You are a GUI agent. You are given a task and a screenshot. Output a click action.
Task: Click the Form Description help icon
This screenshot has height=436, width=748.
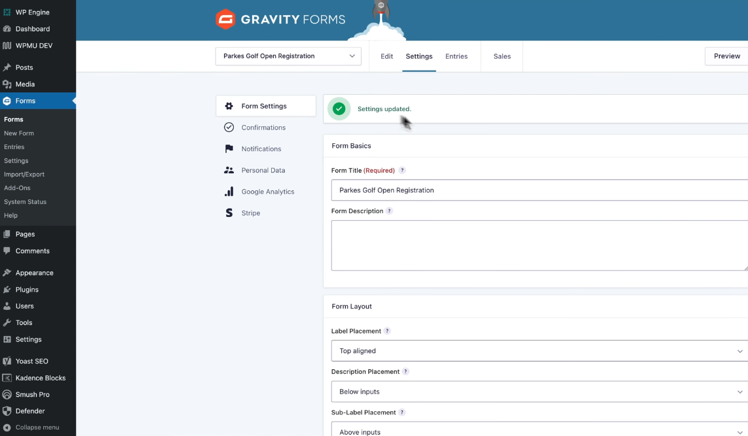pyautogui.click(x=389, y=211)
